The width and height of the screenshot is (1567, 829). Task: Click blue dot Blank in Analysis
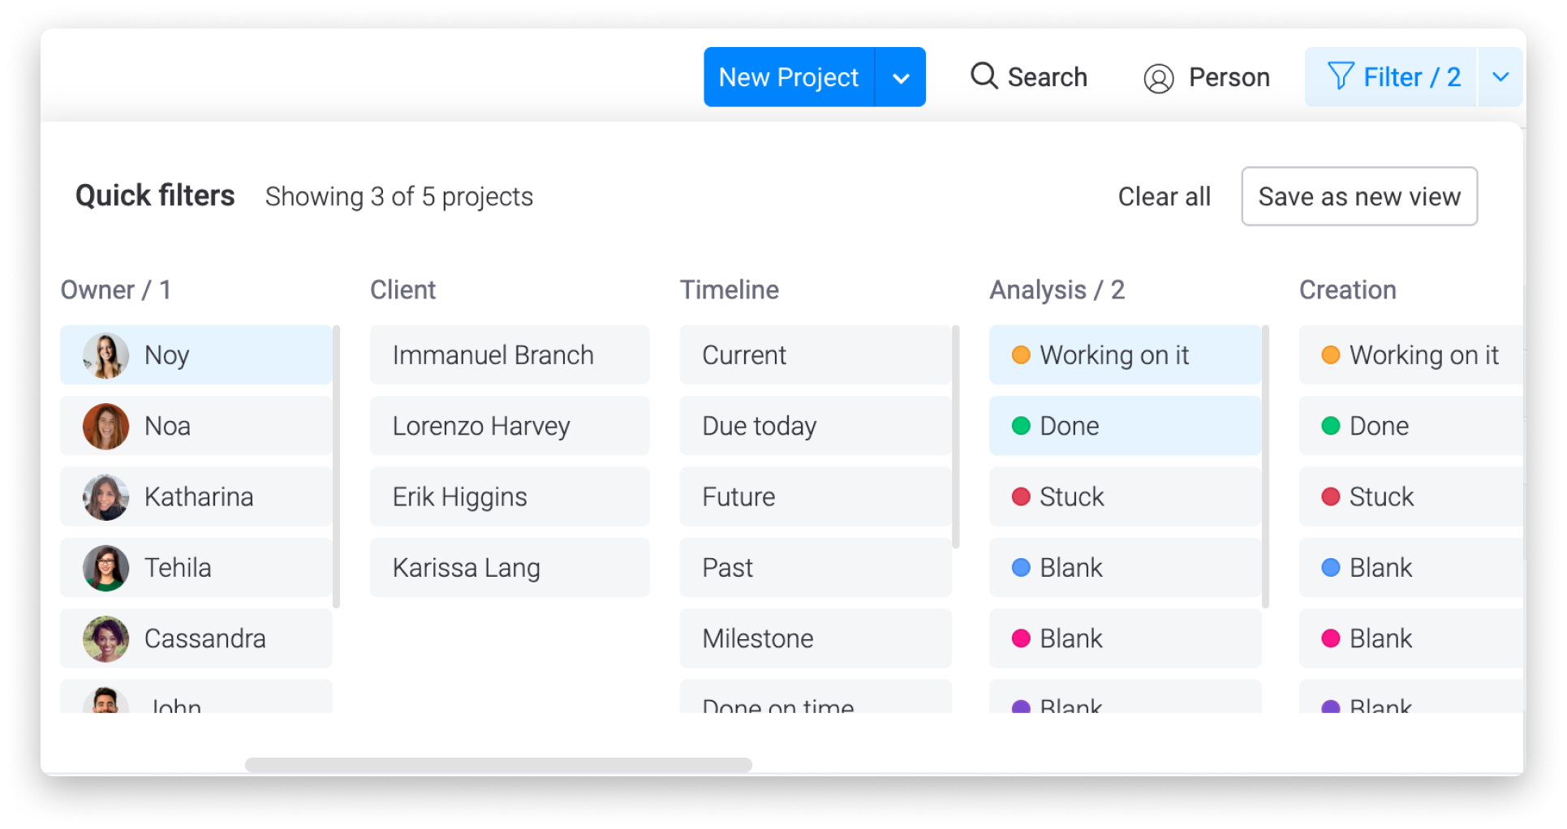point(1021,568)
